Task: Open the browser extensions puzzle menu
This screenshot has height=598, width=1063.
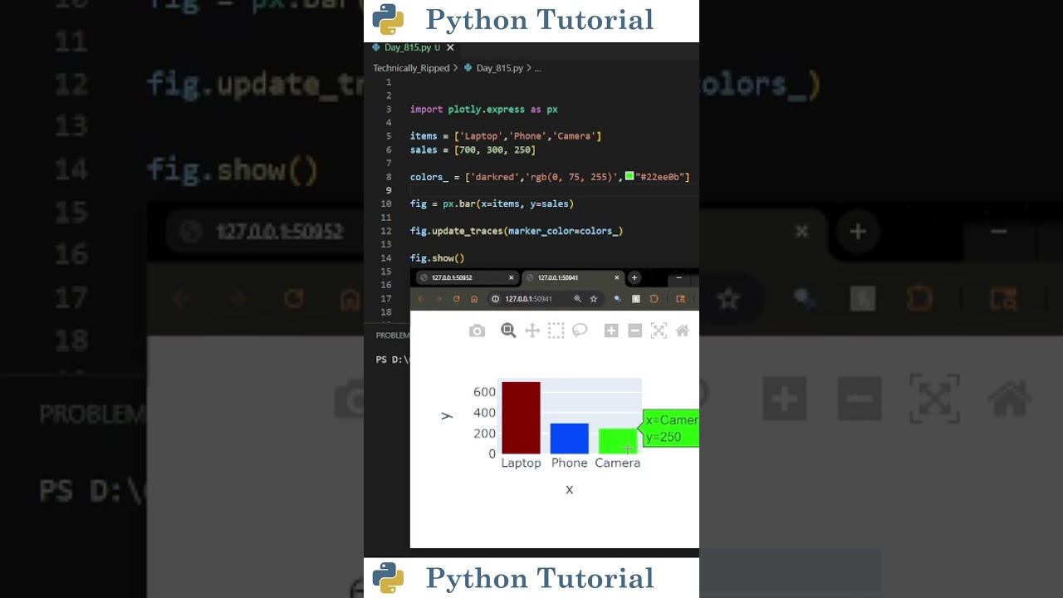Action: 654,299
